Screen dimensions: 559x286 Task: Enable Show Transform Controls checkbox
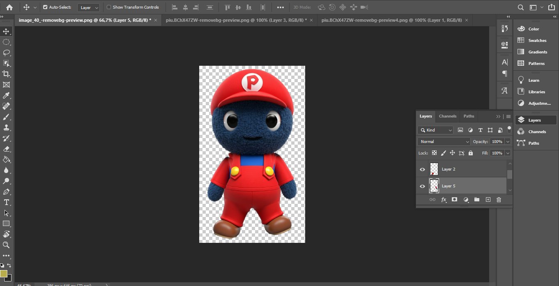click(109, 7)
